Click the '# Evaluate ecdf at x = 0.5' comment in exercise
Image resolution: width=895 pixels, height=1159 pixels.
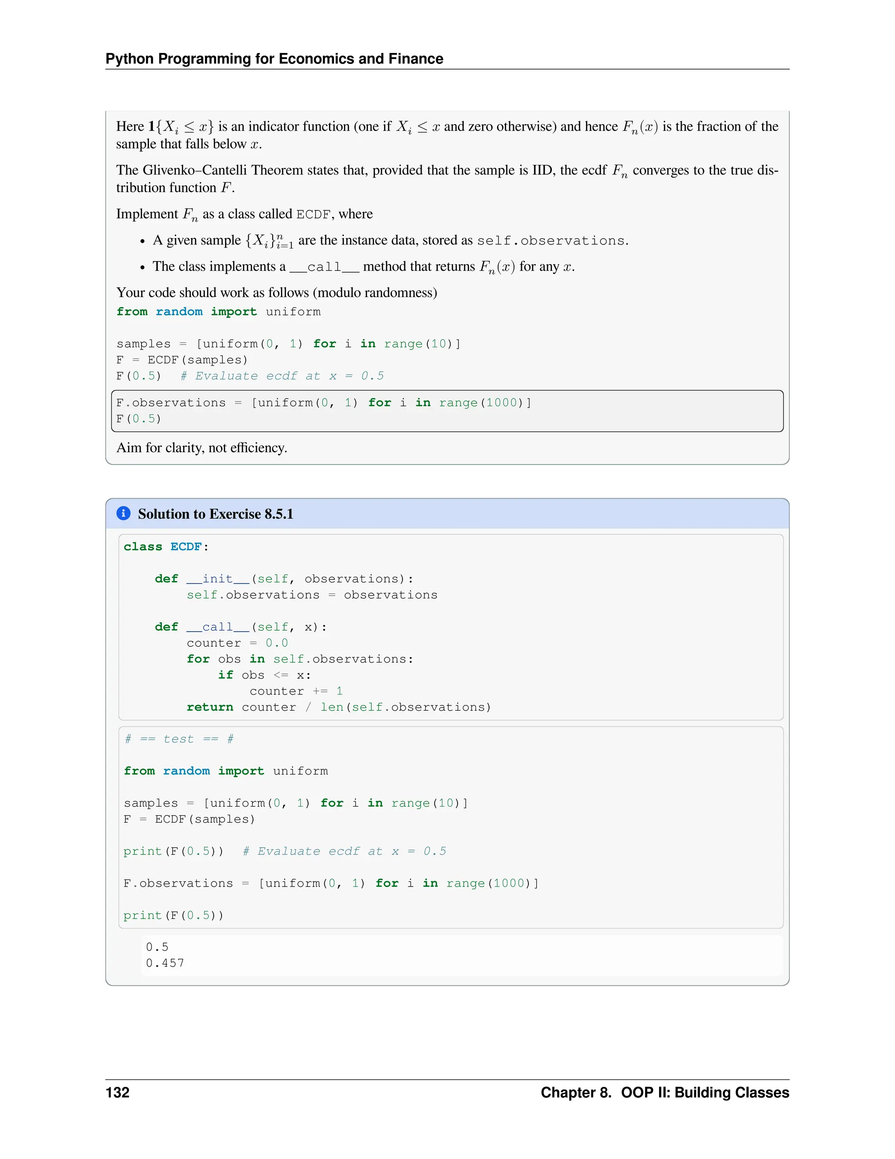tap(282, 376)
